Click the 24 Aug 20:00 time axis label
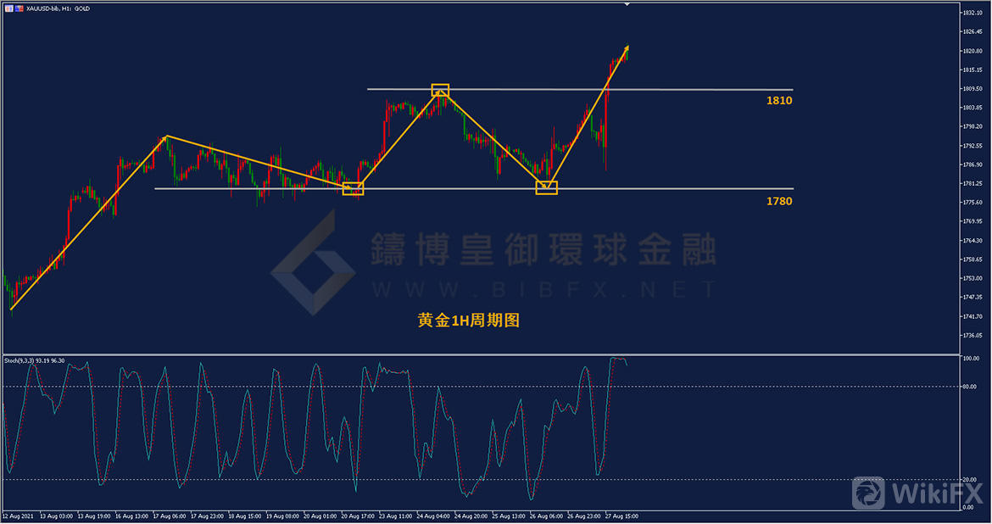The image size is (992, 524). coord(471,516)
